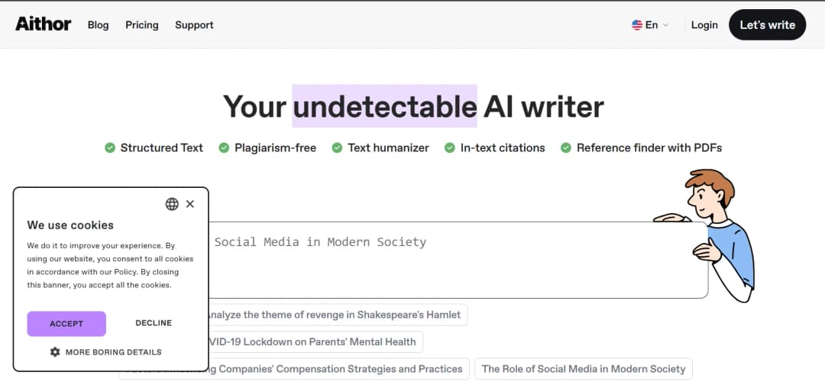Decline the cookies

154,323
